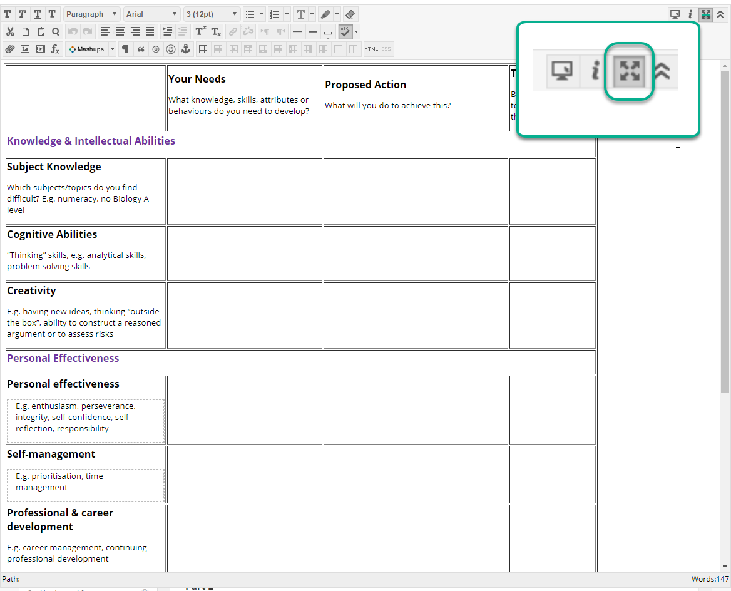Open the math formula editor icon

(55, 49)
